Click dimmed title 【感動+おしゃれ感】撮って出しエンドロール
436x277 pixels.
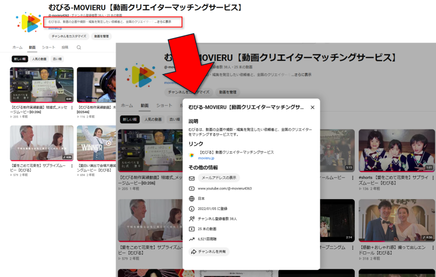(x=392, y=250)
